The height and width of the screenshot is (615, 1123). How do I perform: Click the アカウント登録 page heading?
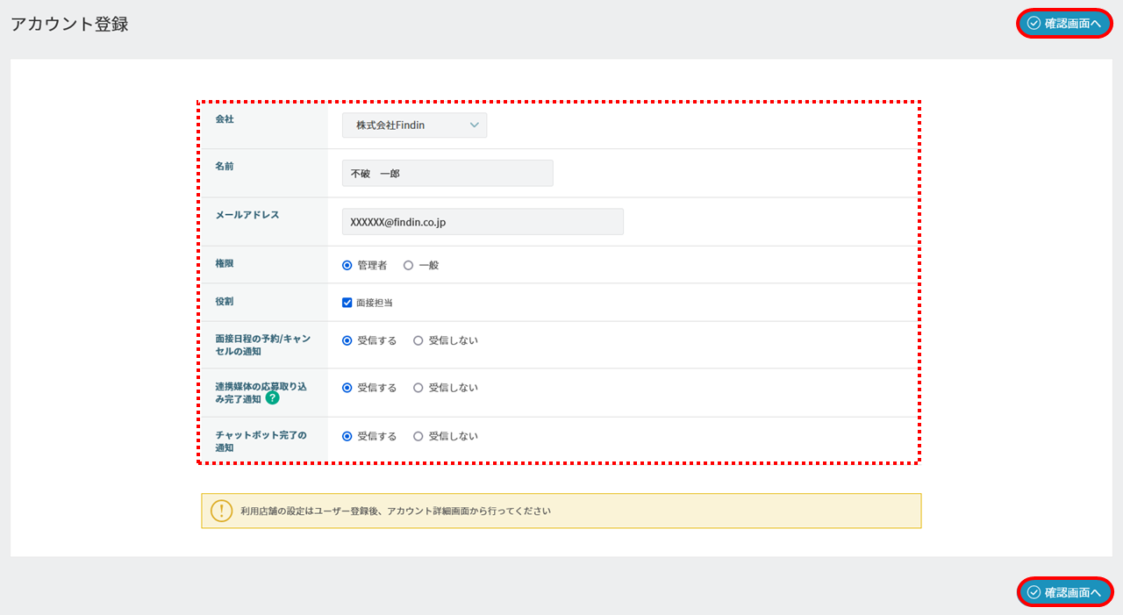click(x=69, y=25)
